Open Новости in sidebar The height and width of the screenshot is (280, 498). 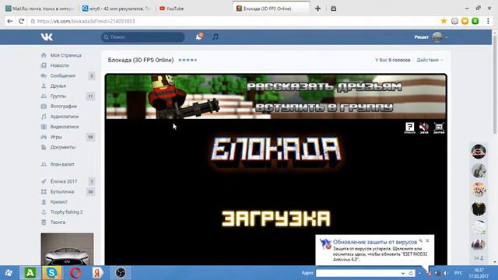(59, 65)
